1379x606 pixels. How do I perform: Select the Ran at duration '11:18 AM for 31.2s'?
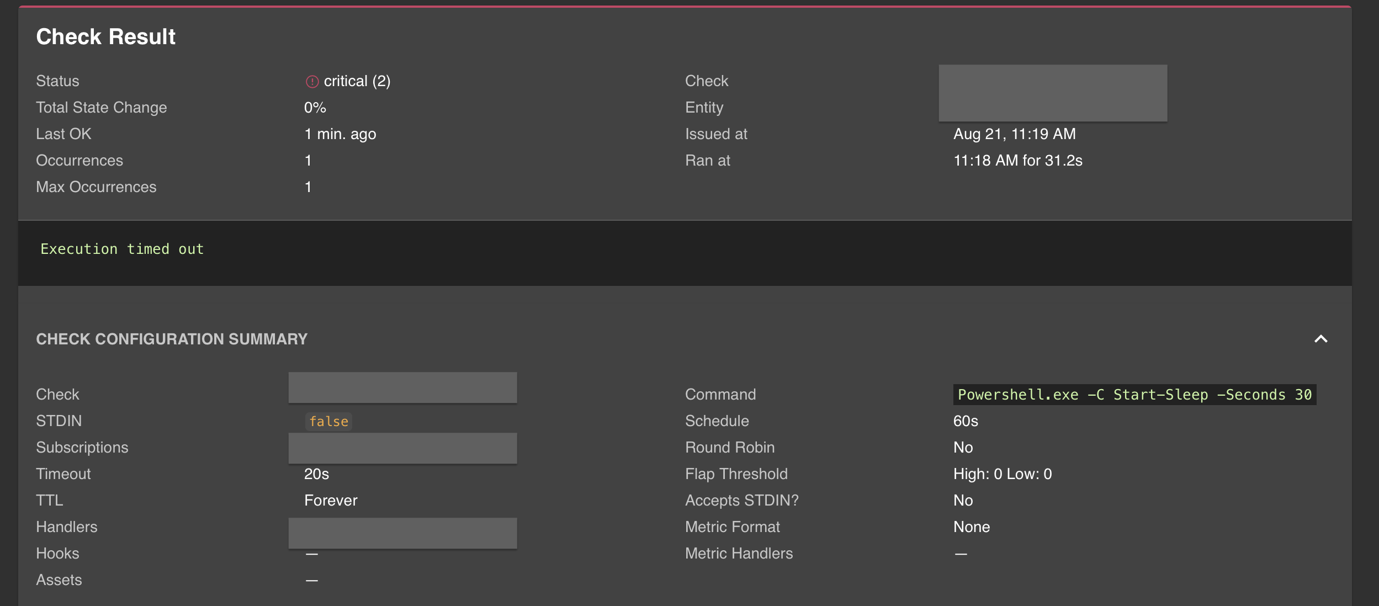pos(1017,160)
